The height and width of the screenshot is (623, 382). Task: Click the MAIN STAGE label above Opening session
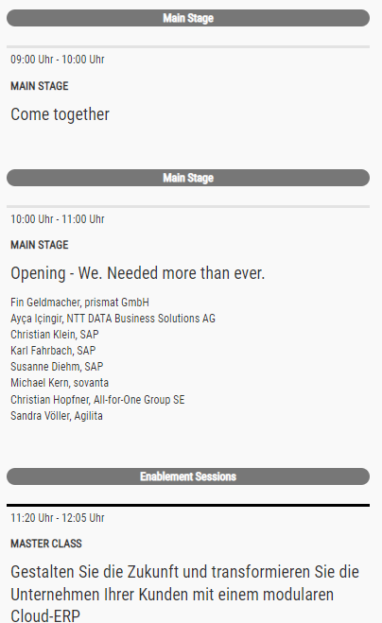click(40, 245)
